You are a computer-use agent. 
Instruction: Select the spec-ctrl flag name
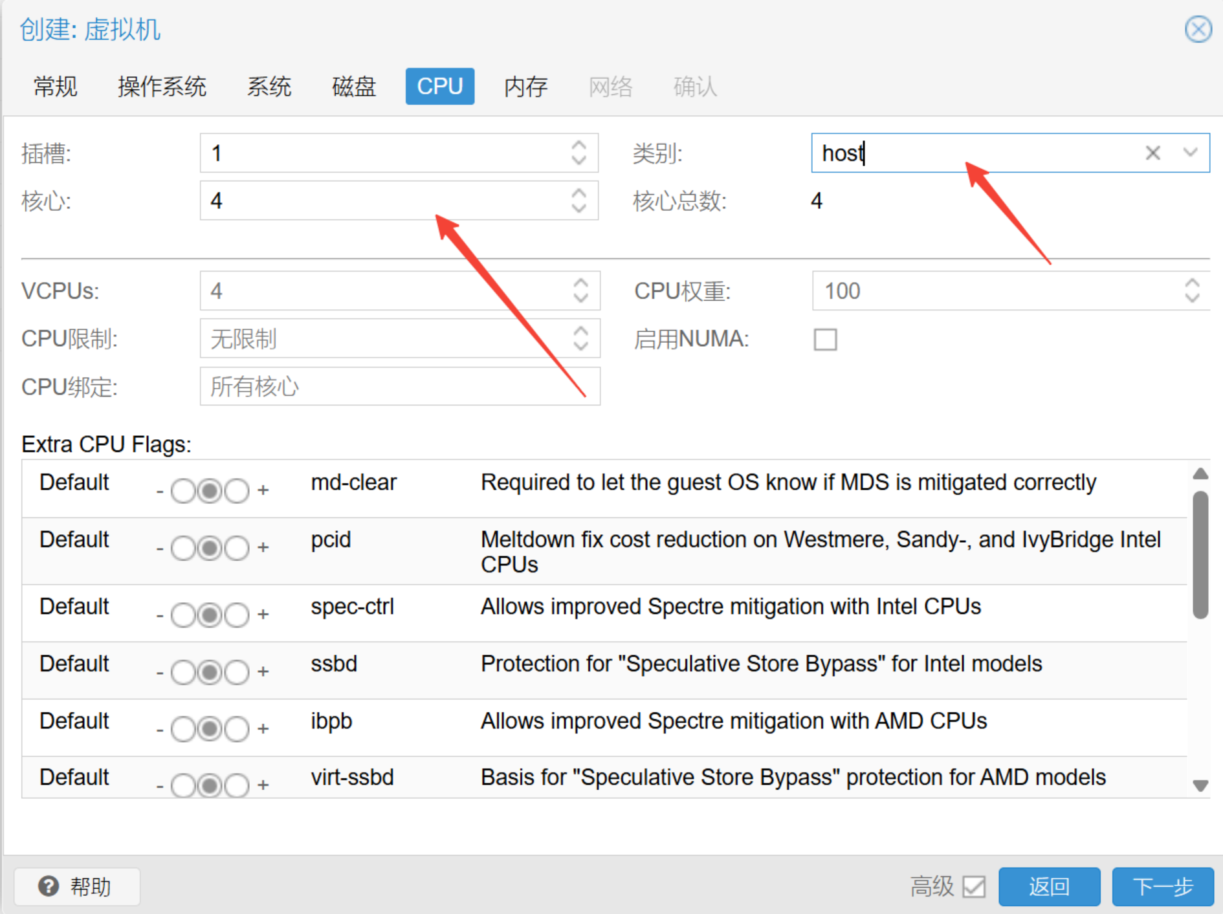point(352,607)
